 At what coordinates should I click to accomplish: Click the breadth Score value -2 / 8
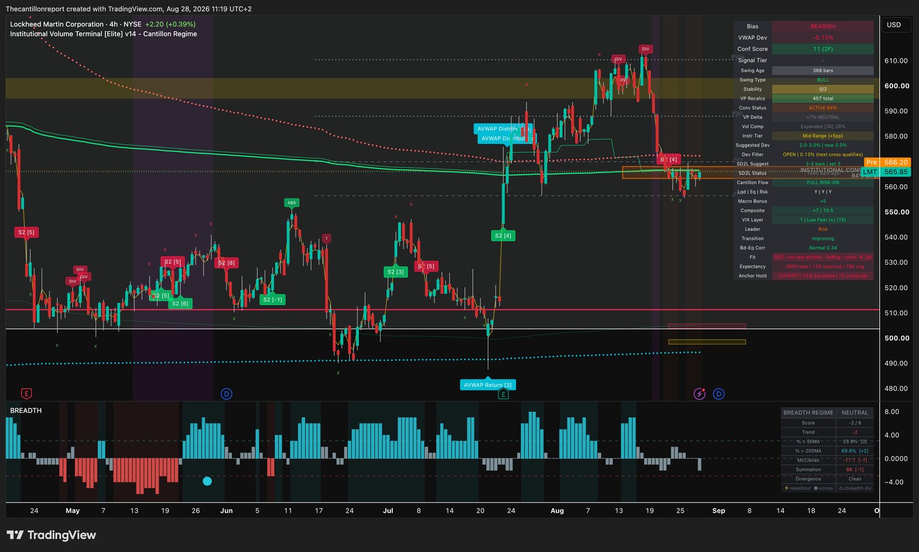click(855, 423)
